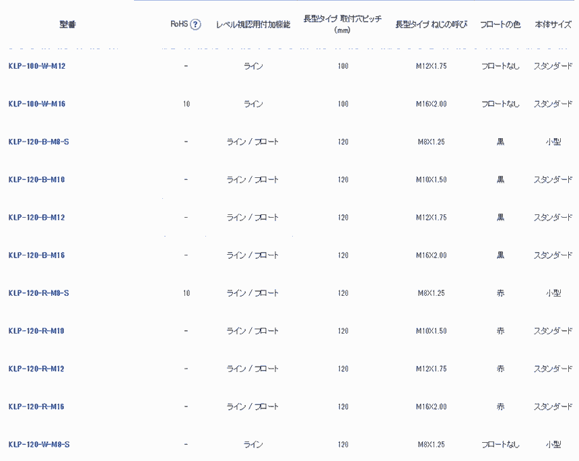The height and width of the screenshot is (461, 579).
Task: Open the KLP-120-B-M10 part link
Action: [x=37, y=180]
